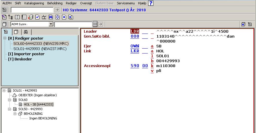
Task: Click the checkmark check-record toolbar icon
Action: click(37, 17)
